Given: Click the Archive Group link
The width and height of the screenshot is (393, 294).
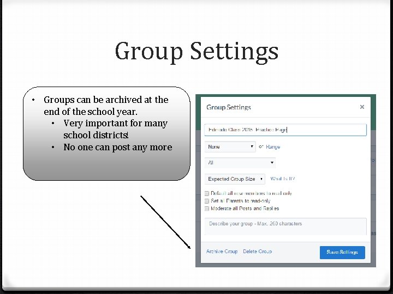Looking at the screenshot, I should click(222, 252).
